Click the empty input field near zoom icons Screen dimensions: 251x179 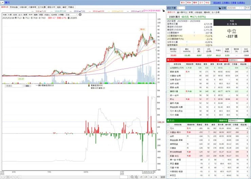point(123,177)
